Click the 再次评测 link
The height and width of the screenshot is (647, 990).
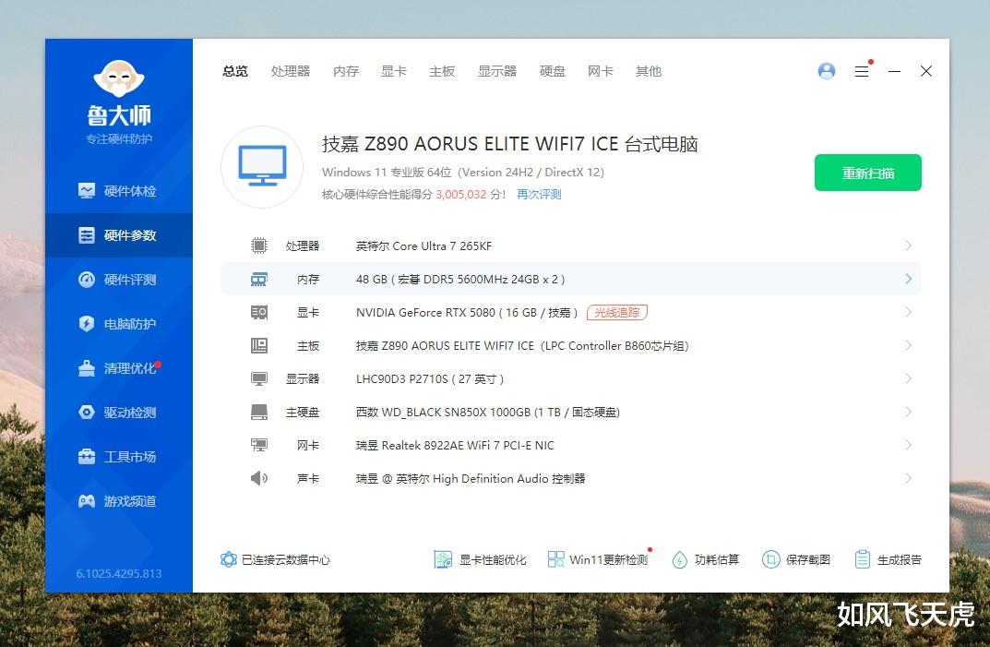(539, 195)
